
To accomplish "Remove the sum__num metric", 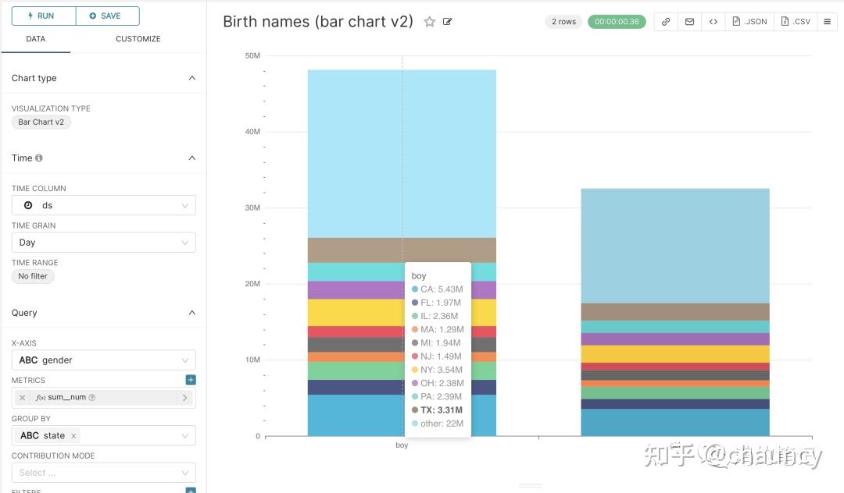I will [x=22, y=398].
